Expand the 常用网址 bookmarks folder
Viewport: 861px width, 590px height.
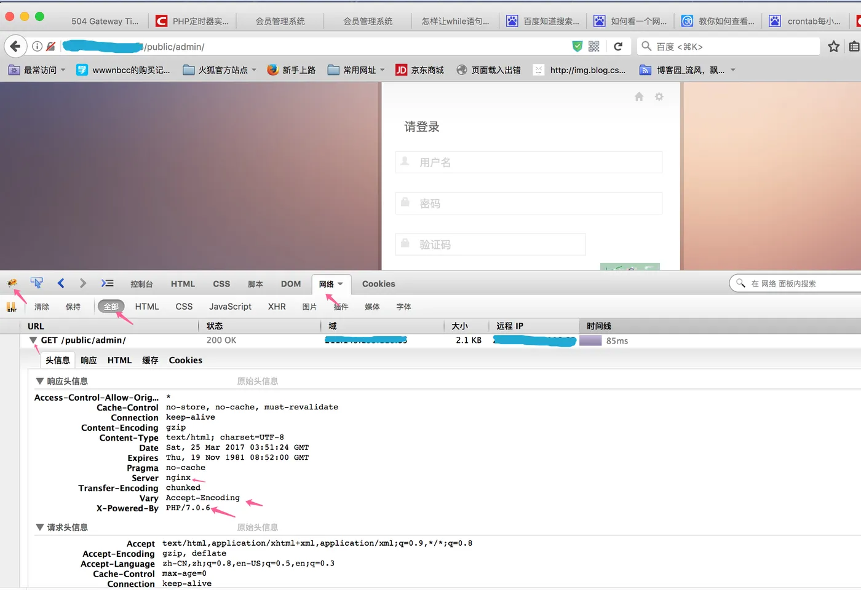coord(356,70)
